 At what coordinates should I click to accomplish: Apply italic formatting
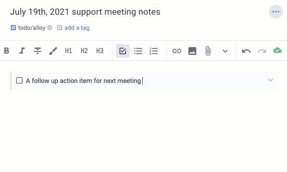click(22, 51)
